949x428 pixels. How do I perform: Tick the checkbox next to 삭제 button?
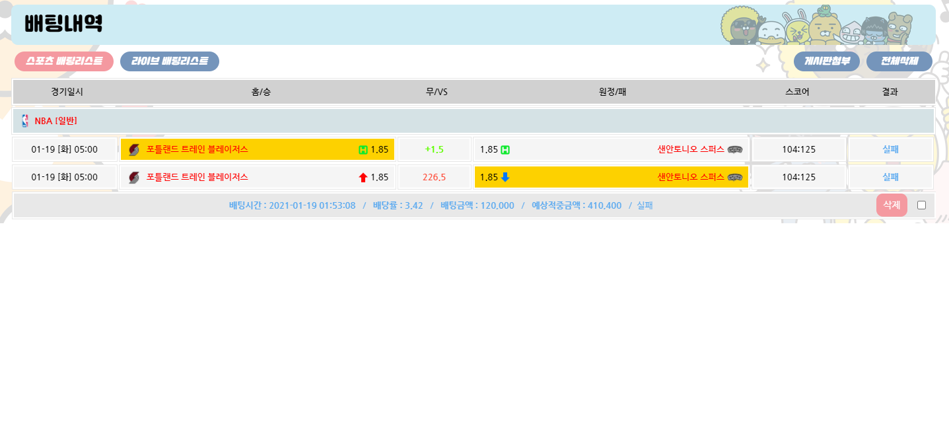pyautogui.click(x=921, y=205)
